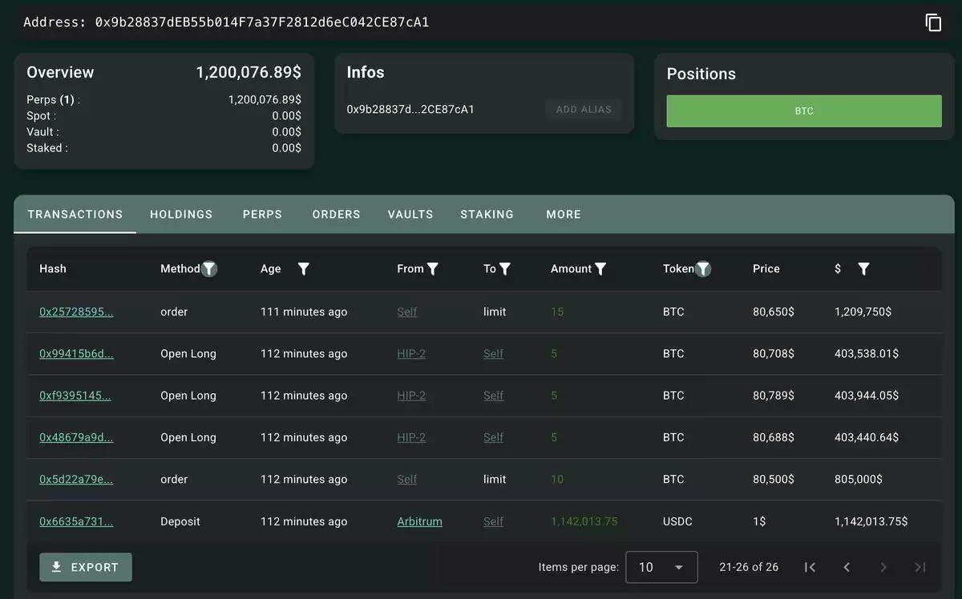Click the 21-26 of 26 page range

point(749,567)
